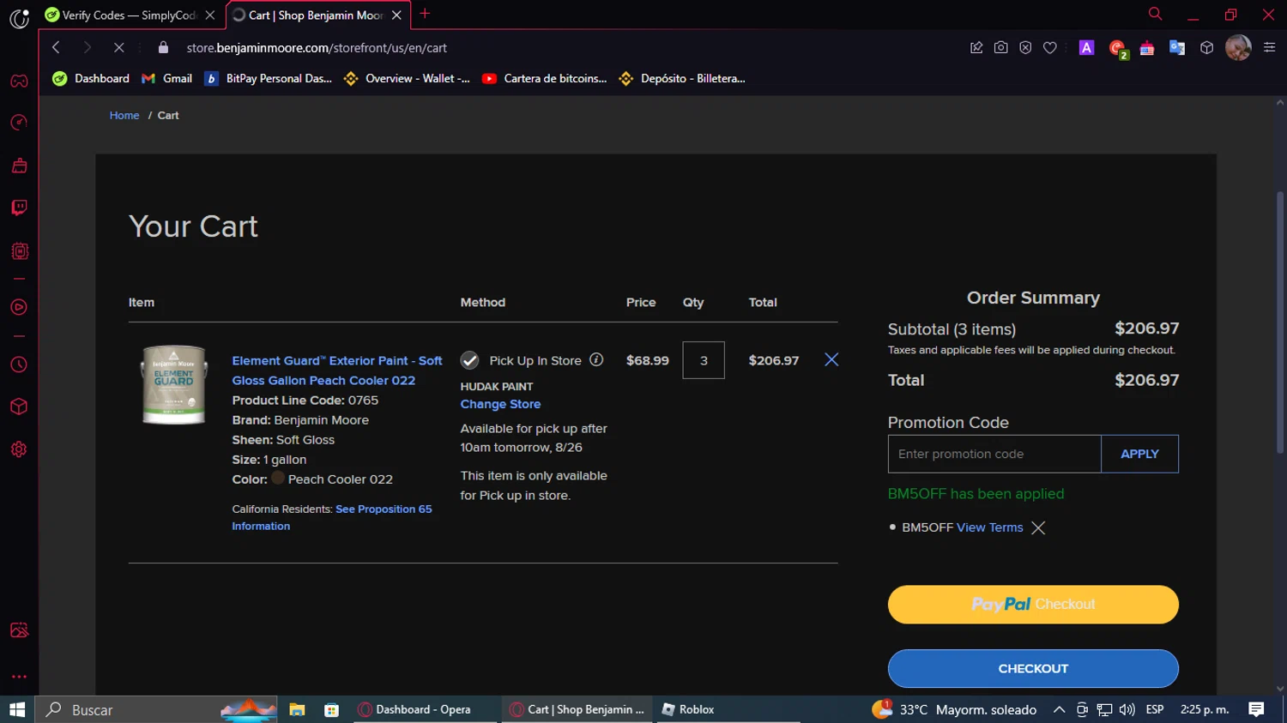Viewport: 1287px width, 723px height.
Task: Open the user profile avatar
Action: (1238, 48)
